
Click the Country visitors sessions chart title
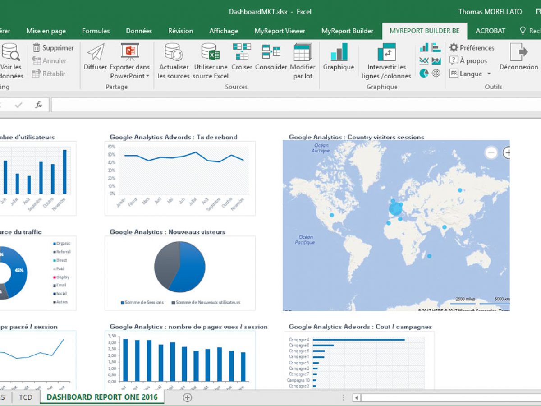[x=356, y=137]
